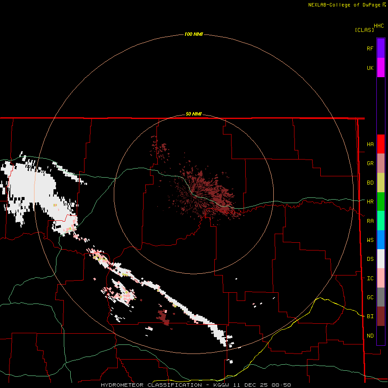Click the WS legend label
The image size is (388, 388).
[x=370, y=240]
